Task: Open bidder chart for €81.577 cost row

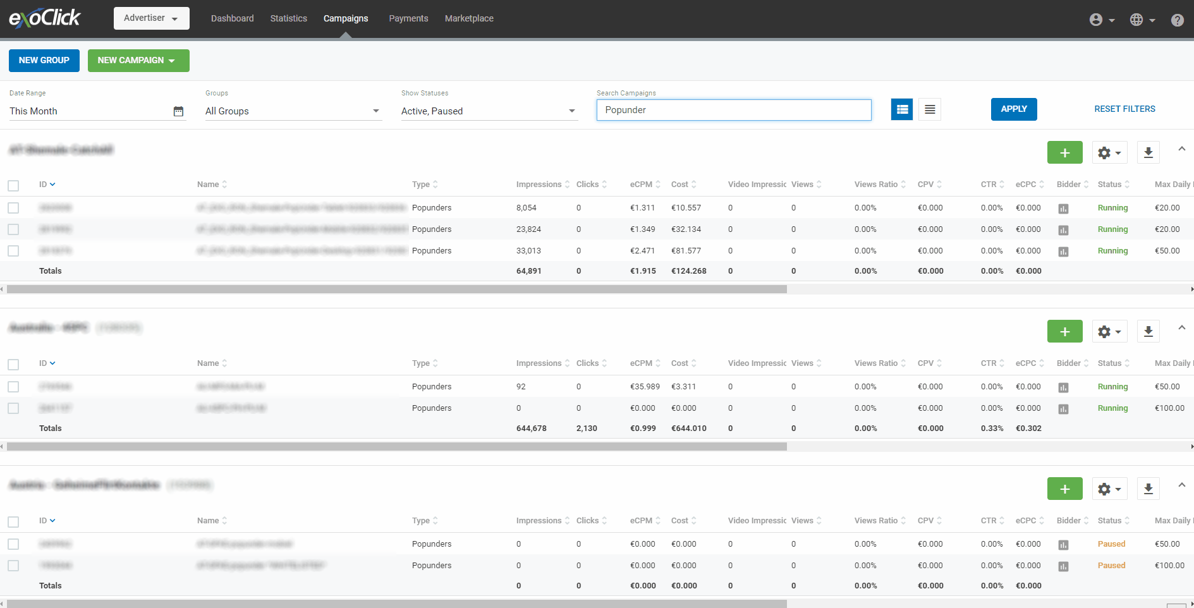Action: pos(1063,252)
